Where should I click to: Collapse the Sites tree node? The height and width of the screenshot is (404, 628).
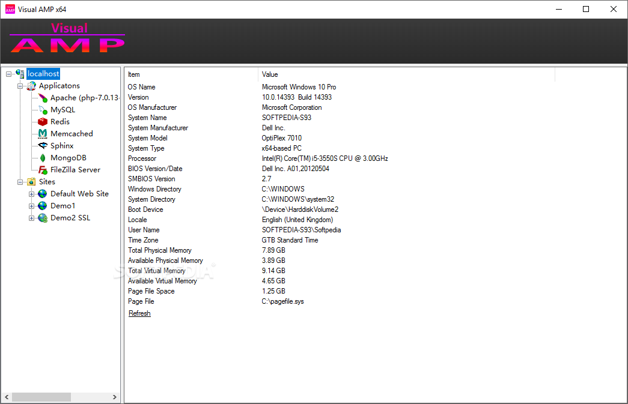[x=20, y=182]
